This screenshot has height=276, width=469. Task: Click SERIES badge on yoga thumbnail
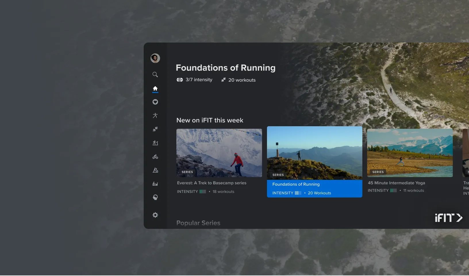(378, 172)
